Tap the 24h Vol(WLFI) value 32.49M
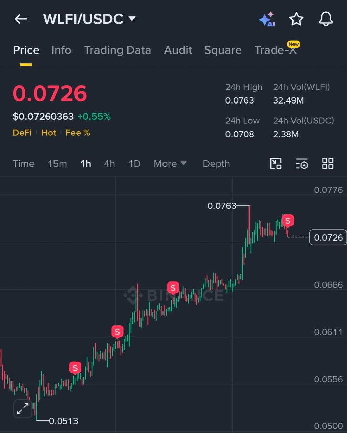The image size is (347, 433). [288, 100]
